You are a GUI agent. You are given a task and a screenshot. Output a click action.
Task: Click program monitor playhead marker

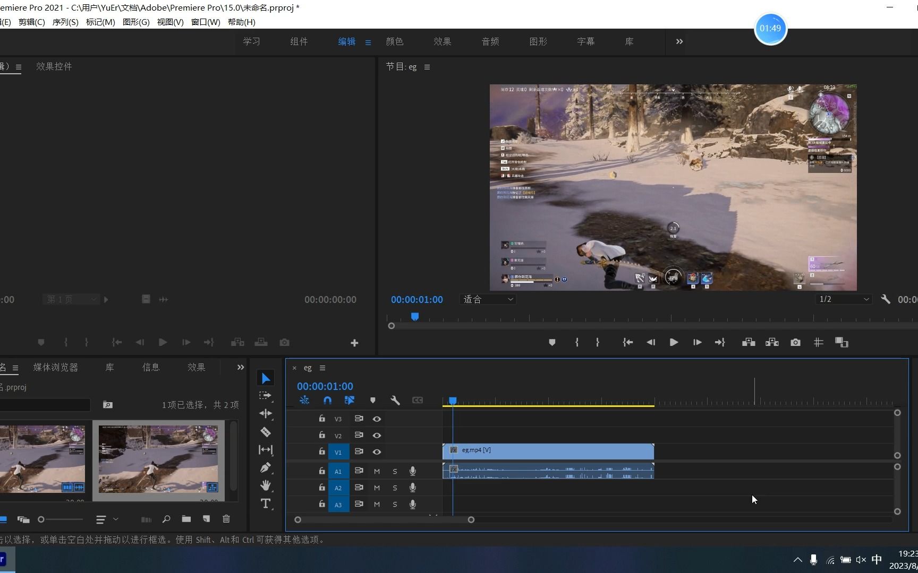coord(415,317)
